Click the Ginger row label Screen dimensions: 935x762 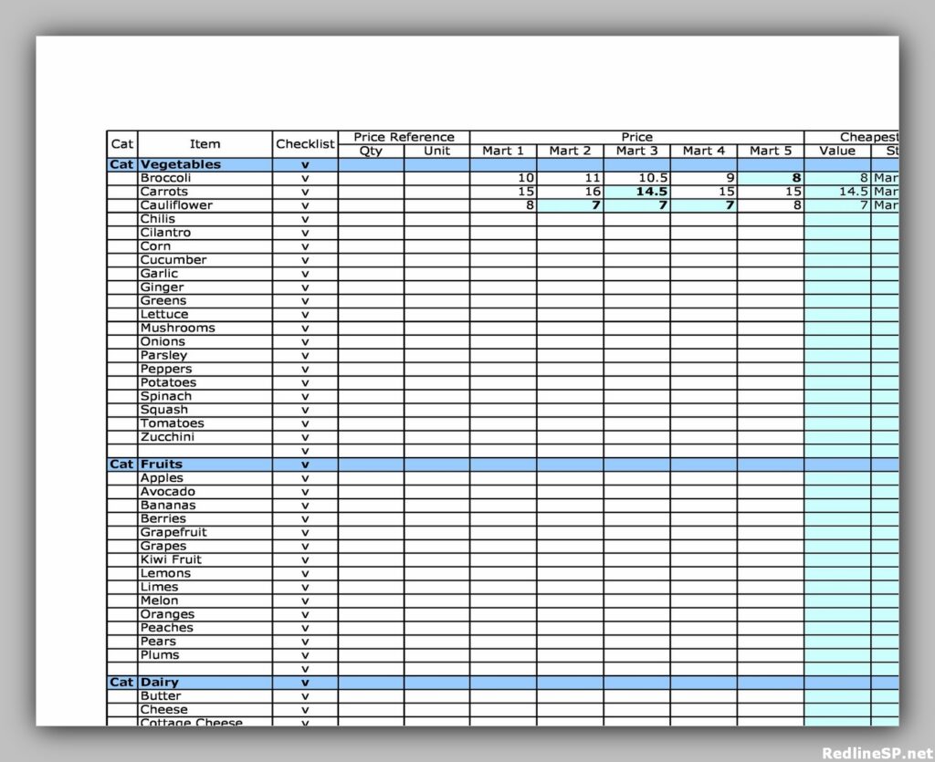click(x=162, y=287)
